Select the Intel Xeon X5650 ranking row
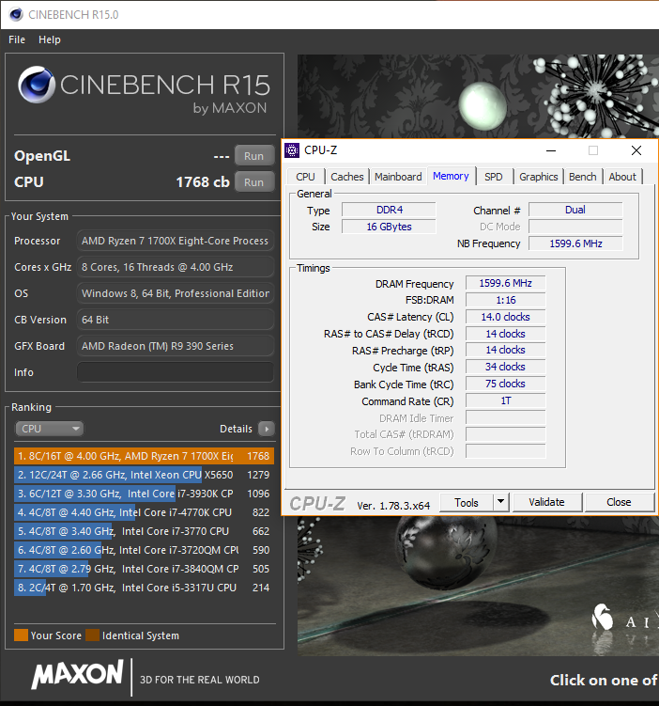Image resolution: width=659 pixels, height=706 pixels. coord(144,475)
